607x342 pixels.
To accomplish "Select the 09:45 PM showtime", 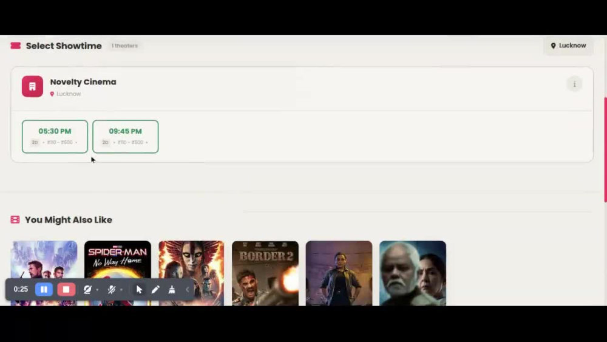I will tap(125, 136).
